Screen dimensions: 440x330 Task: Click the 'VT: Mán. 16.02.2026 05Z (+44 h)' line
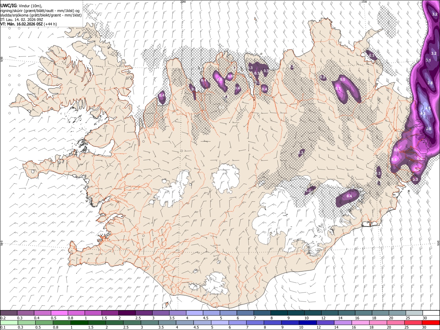pyautogui.click(x=29, y=24)
